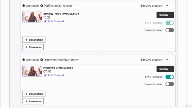The width and height of the screenshot is (193, 108).
Task: Click the video play icon before Purification Of Anxiety
Action: coord(42,6)
